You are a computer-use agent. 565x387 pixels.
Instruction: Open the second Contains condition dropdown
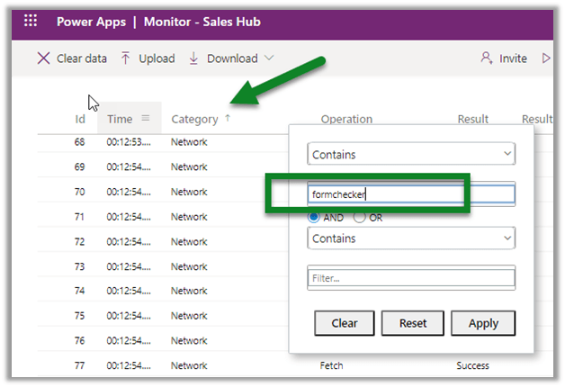coord(410,238)
